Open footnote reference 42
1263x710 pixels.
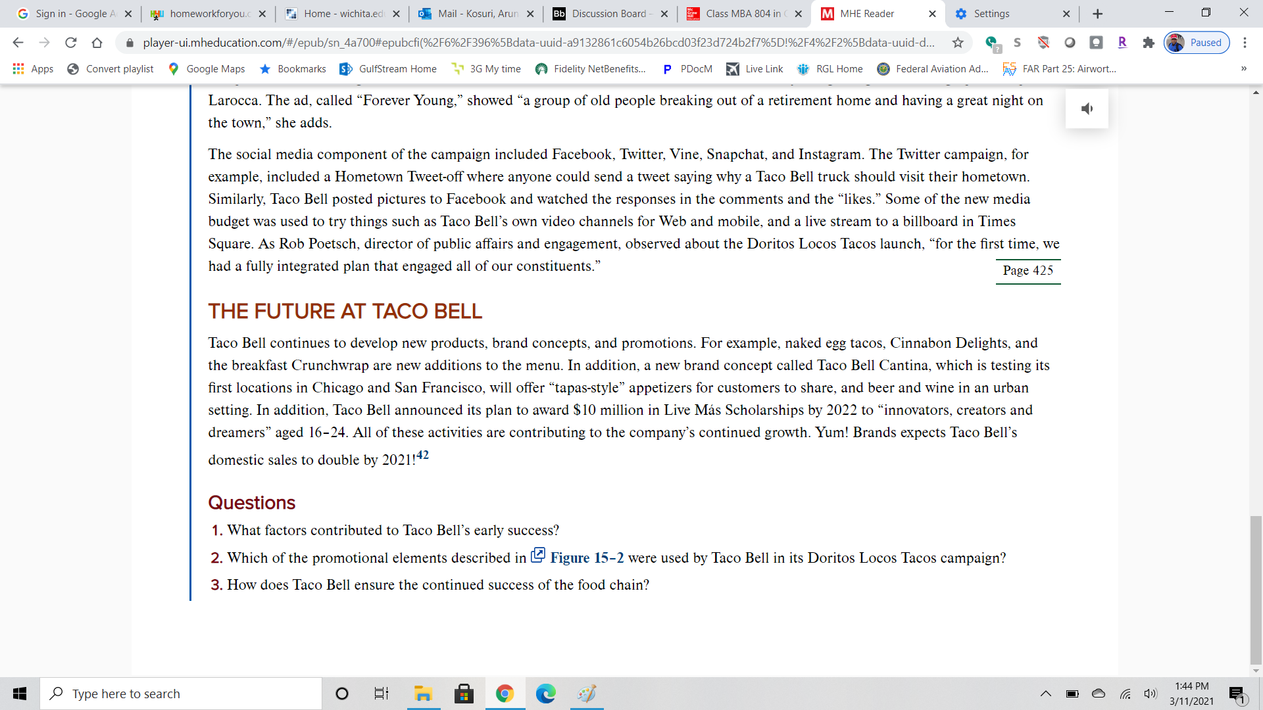pos(422,455)
